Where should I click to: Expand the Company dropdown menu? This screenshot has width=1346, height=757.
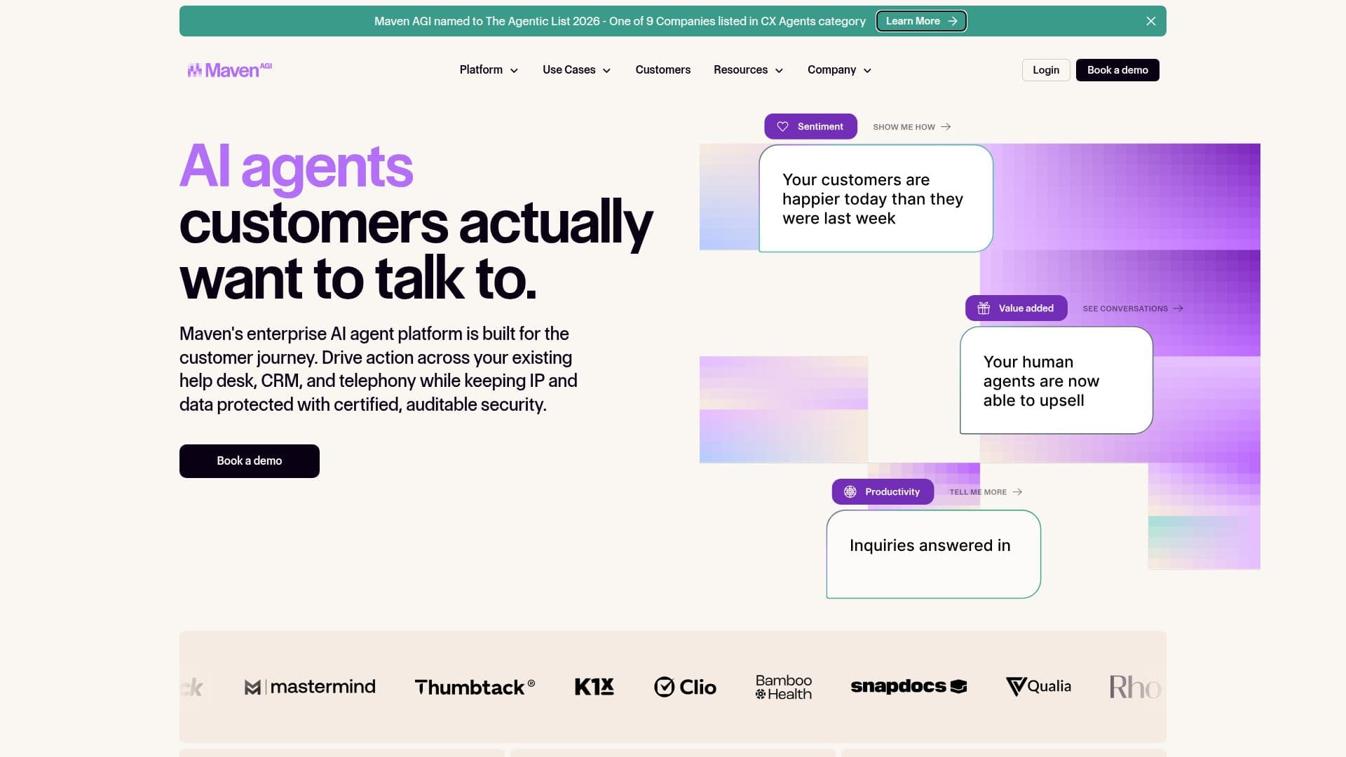pos(839,70)
